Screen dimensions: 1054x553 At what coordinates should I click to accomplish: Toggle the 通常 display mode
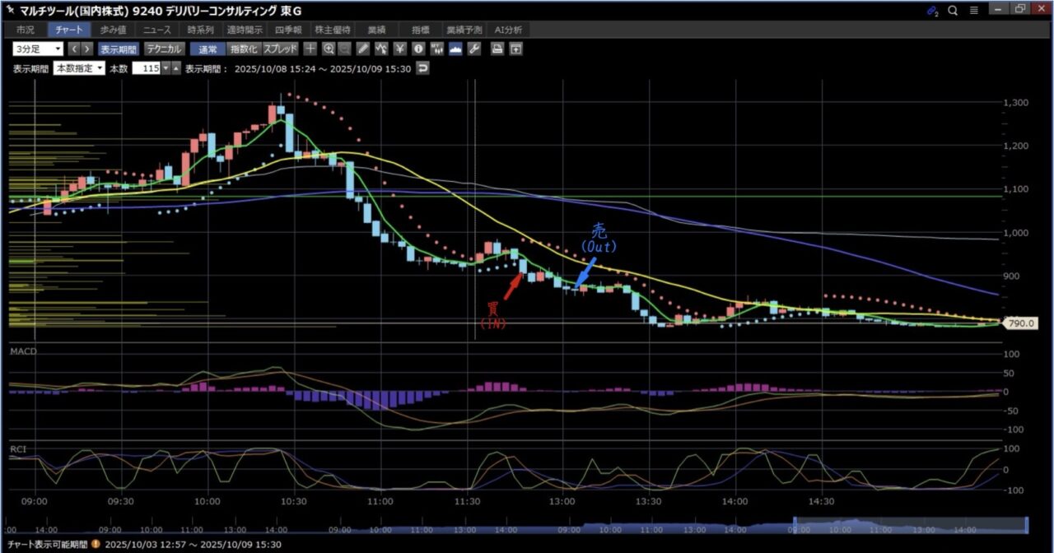click(208, 49)
